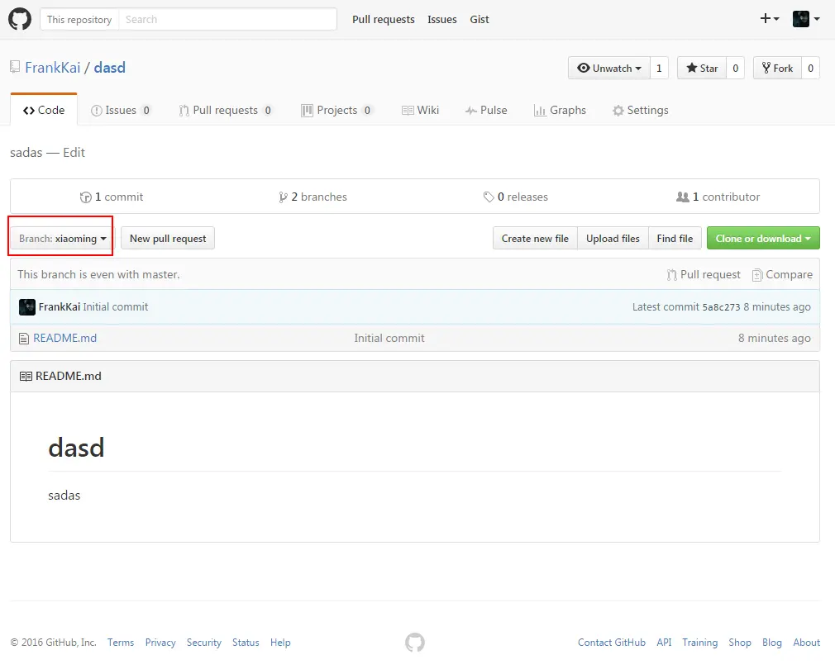Open the Pulse tab

click(486, 110)
